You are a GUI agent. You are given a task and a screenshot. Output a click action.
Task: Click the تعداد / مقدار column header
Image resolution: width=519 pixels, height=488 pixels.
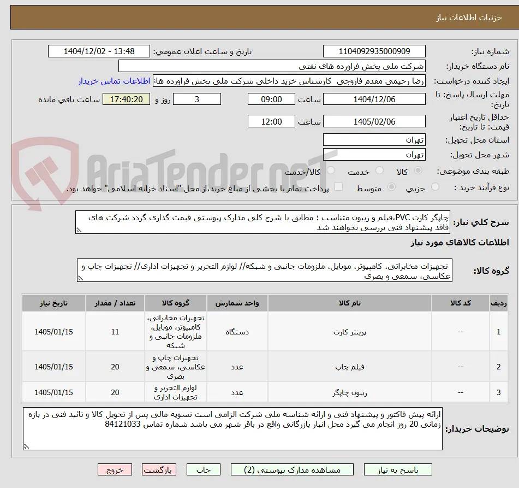(115, 303)
